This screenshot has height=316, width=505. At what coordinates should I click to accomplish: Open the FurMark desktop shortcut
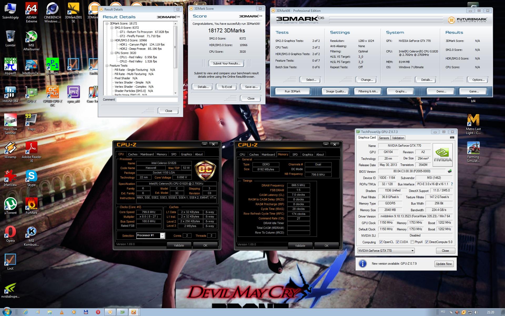[31, 206]
